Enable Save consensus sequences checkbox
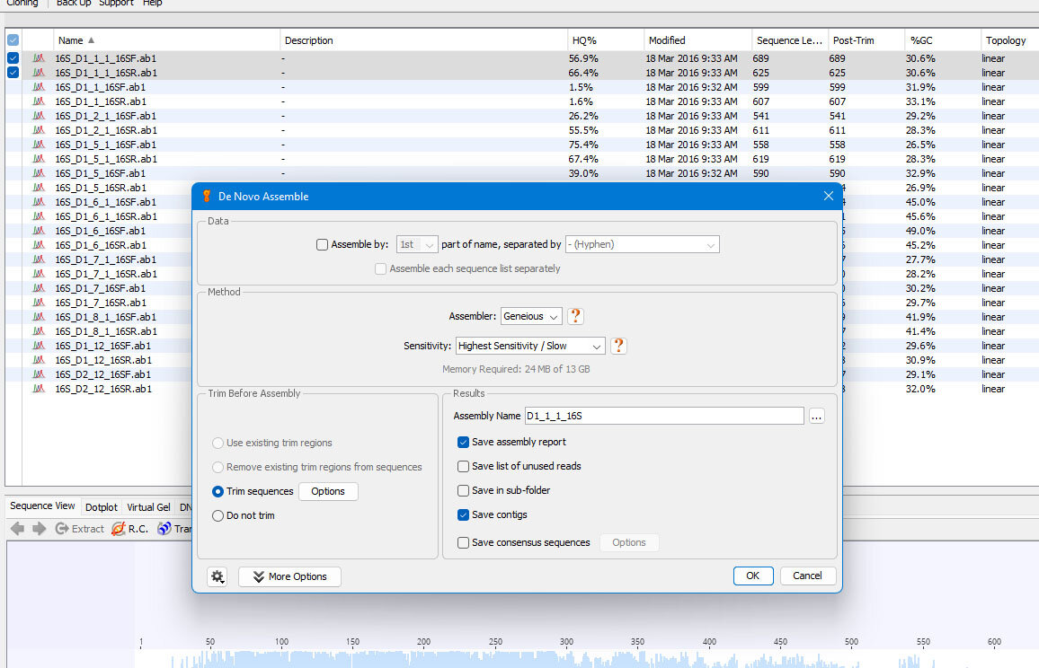1039x668 pixels. pyautogui.click(x=463, y=543)
